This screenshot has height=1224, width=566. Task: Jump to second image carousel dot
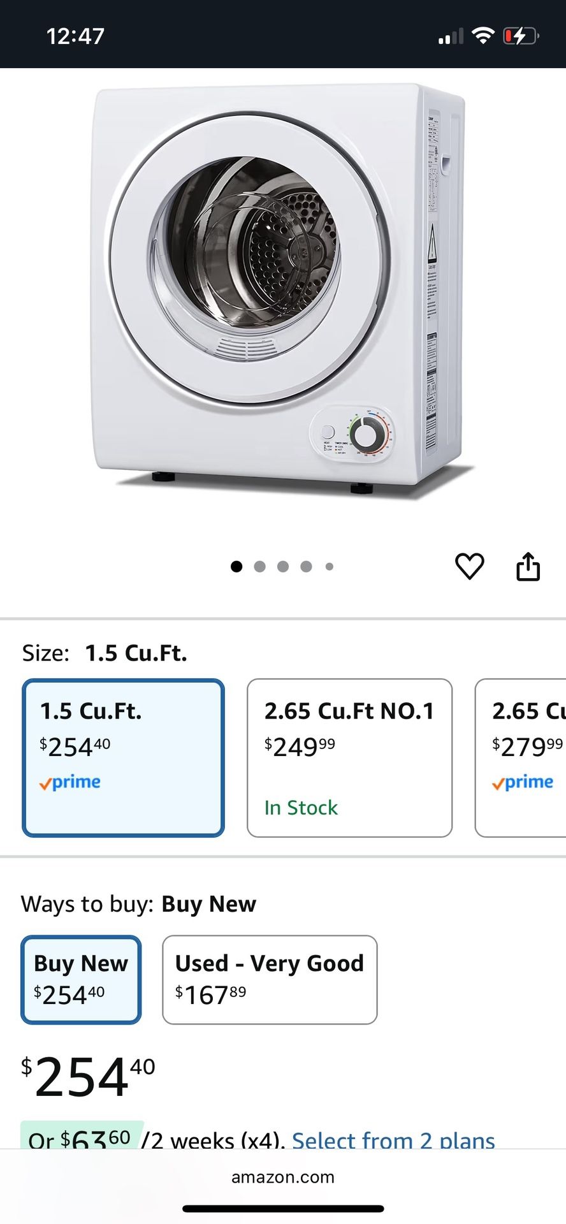[x=259, y=566]
